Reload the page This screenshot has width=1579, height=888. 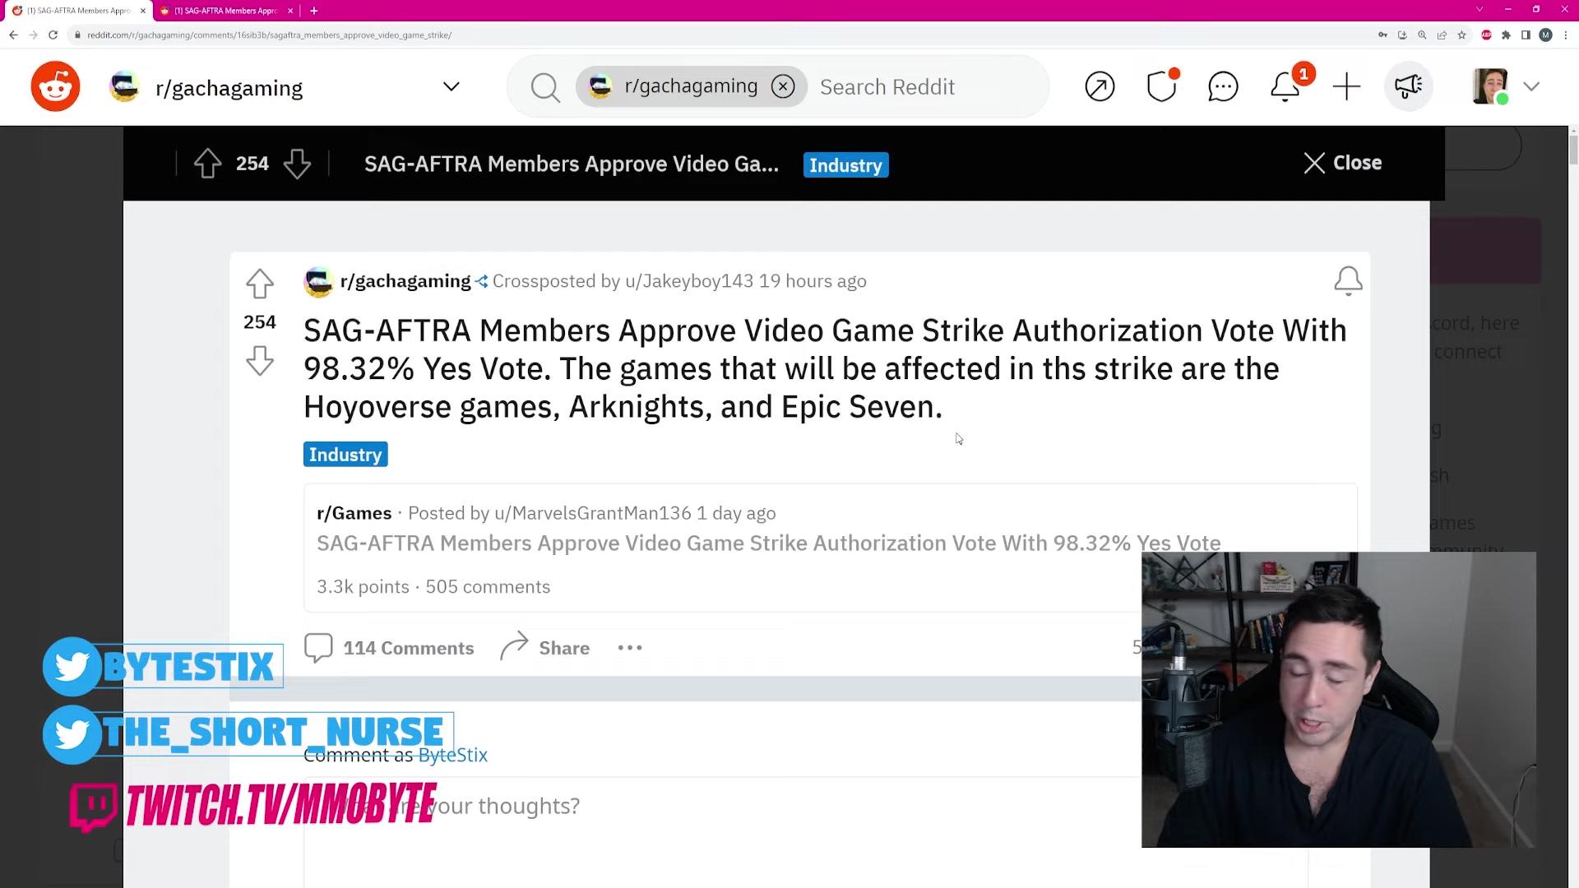(53, 35)
